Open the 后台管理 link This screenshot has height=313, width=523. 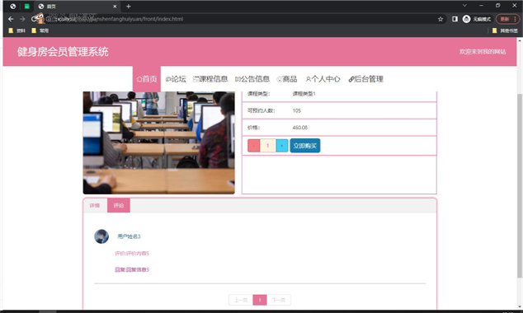365,79
